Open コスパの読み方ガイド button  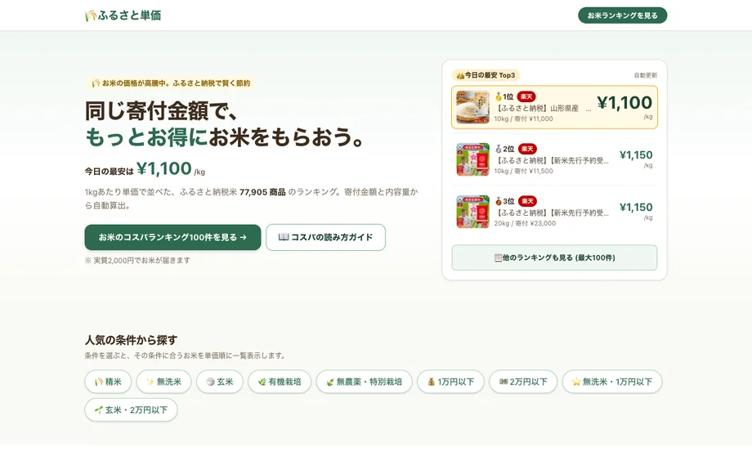[325, 237]
